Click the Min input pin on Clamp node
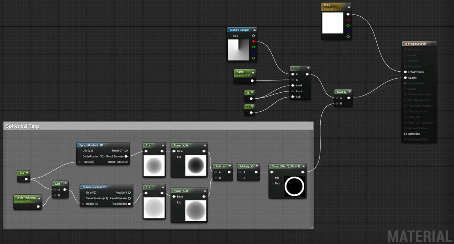The image size is (454, 244). click(x=272, y=178)
